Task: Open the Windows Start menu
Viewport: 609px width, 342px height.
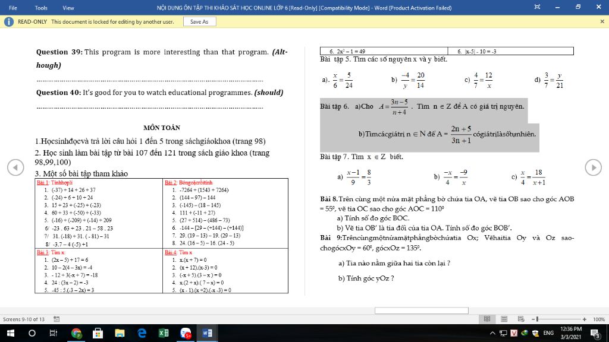Action: click(x=11, y=333)
